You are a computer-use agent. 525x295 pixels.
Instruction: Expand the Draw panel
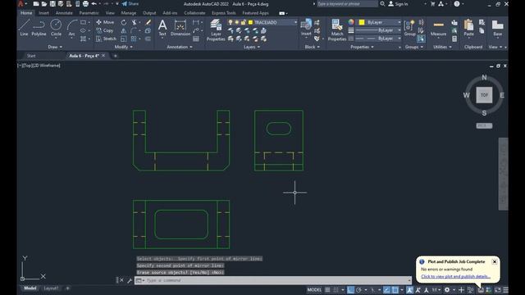pos(55,48)
